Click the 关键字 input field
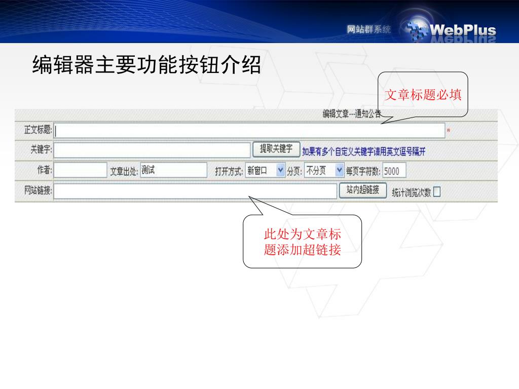 pyautogui.click(x=152, y=150)
